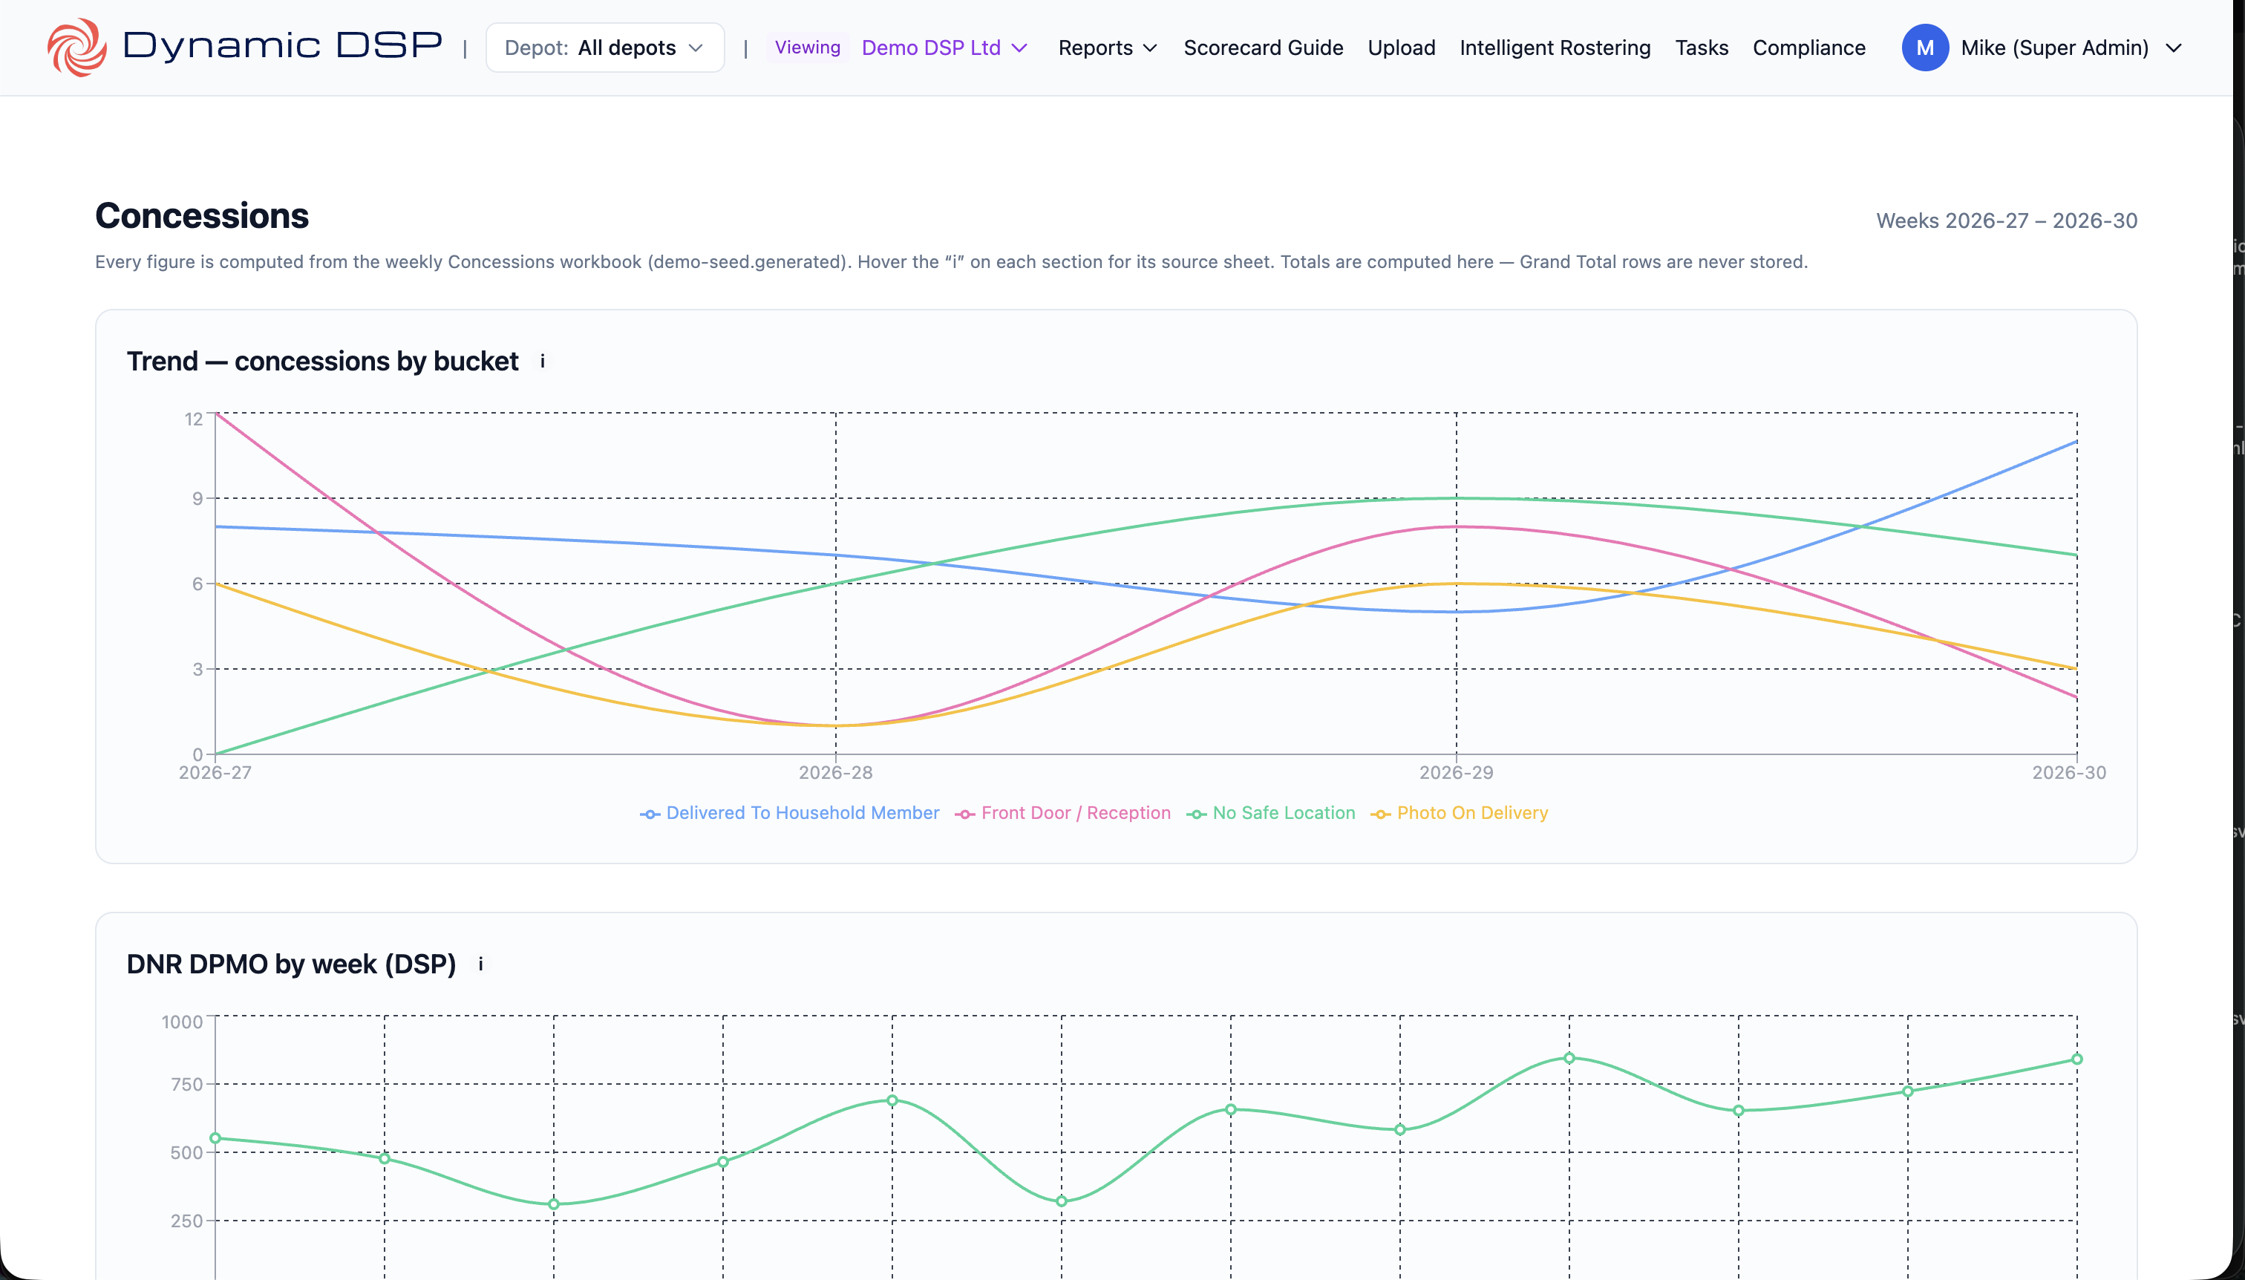2245x1280 pixels.
Task: Click blue line endpoint at week 2026-30
Action: point(2076,441)
